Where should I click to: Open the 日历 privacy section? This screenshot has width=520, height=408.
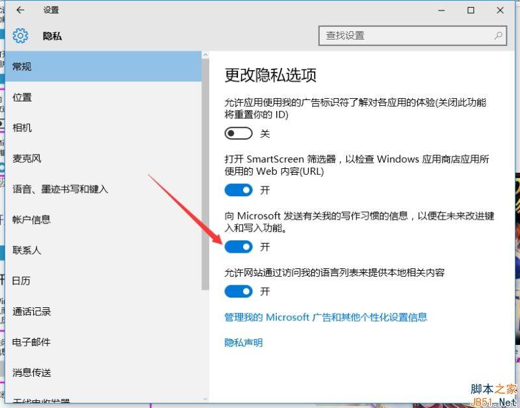click(x=22, y=281)
